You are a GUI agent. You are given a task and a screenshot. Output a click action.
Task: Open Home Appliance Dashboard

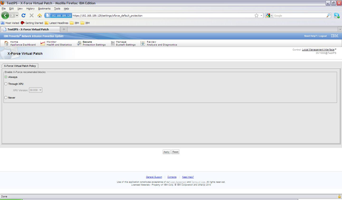pyautogui.click(x=20, y=43)
